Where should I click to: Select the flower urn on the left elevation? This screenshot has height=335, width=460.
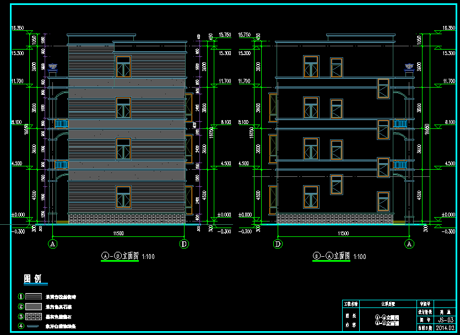tap(53, 68)
